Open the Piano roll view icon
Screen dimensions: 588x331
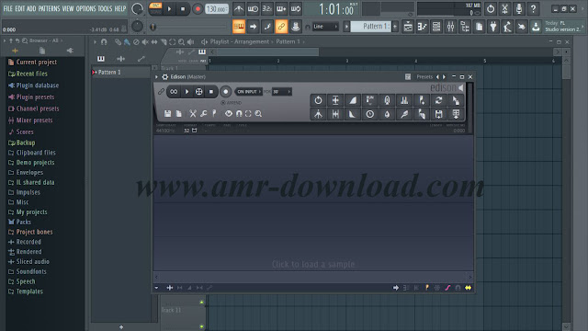tap(422, 27)
